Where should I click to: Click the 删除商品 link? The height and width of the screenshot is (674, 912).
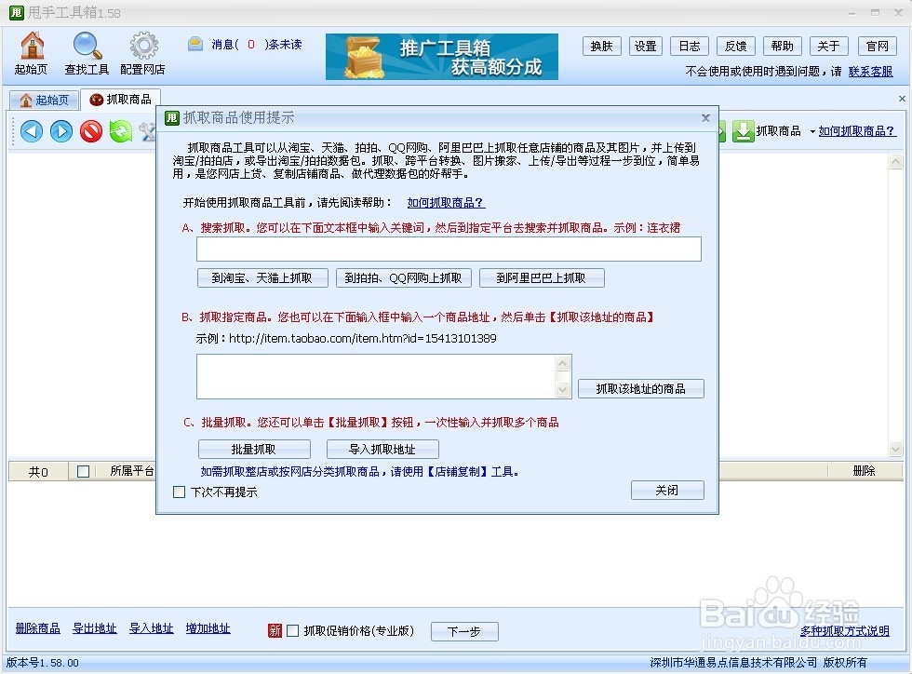pos(38,628)
